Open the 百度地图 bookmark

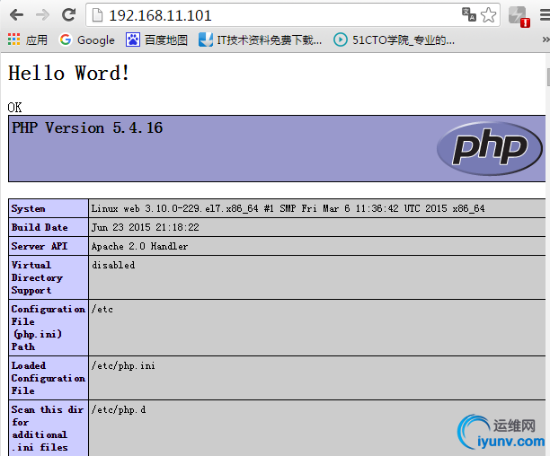pos(156,39)
